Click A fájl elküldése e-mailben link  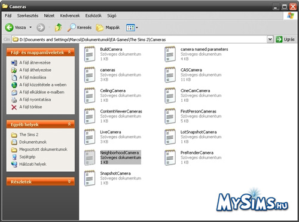(x=42, y=92)
